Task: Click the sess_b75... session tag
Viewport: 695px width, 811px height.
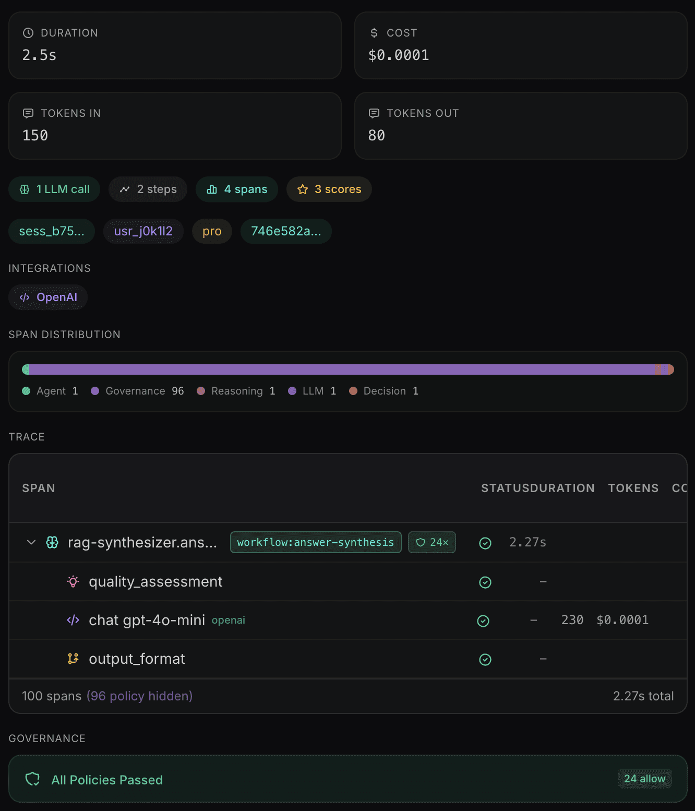Action: (x=52, y=231)
